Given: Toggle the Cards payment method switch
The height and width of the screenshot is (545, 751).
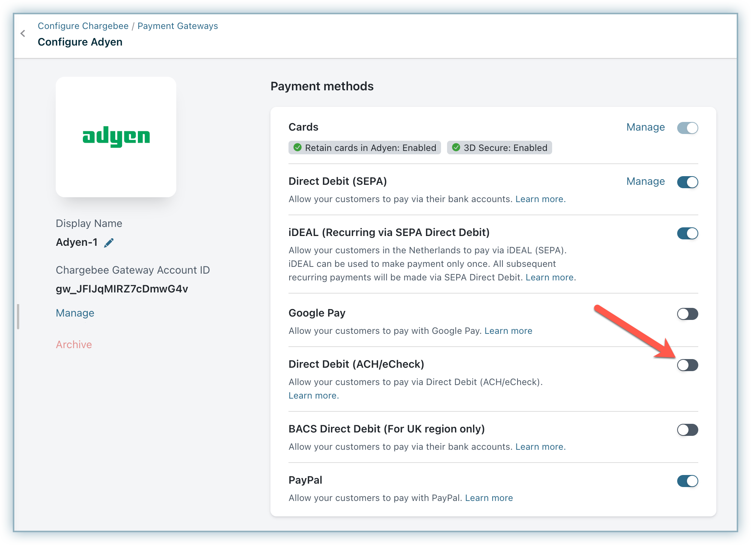Looking at the screenshot, I should click(687, 128).
